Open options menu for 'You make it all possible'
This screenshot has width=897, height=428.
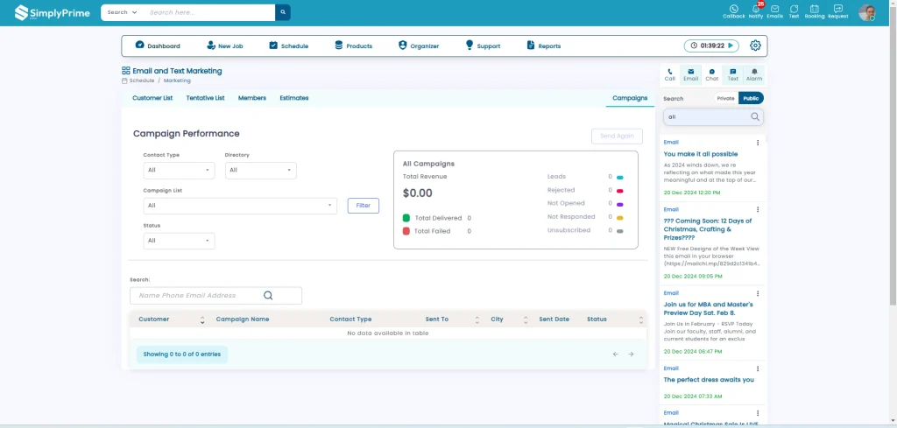coord(758,143)
